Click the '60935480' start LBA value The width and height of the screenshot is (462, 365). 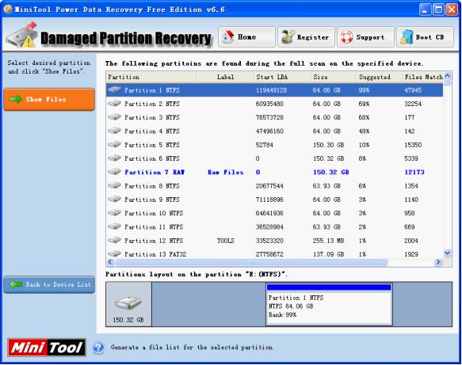(x=269, y=104)
